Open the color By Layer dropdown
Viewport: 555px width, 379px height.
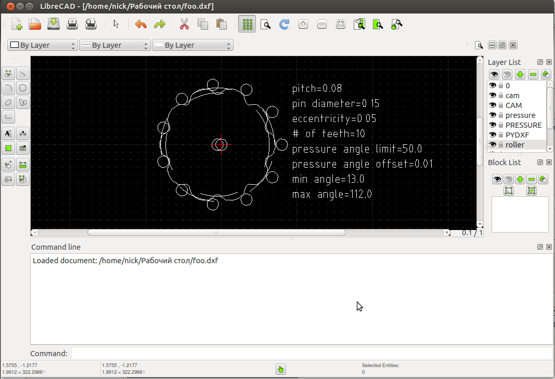click(x=43, y=45)
